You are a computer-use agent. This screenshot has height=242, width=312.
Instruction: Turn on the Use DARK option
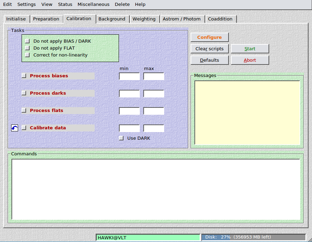pos(121,138)
